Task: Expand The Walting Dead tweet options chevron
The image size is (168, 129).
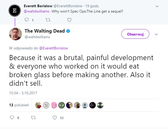Action: click(x=157, y=34)
